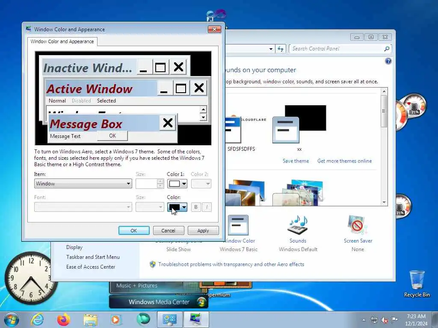Open Windows Media Player taskbar icon
The image size is (438, 328).
tap(115, 319)
